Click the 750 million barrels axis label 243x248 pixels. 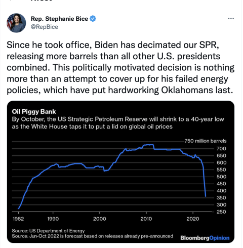click(206, 141)
